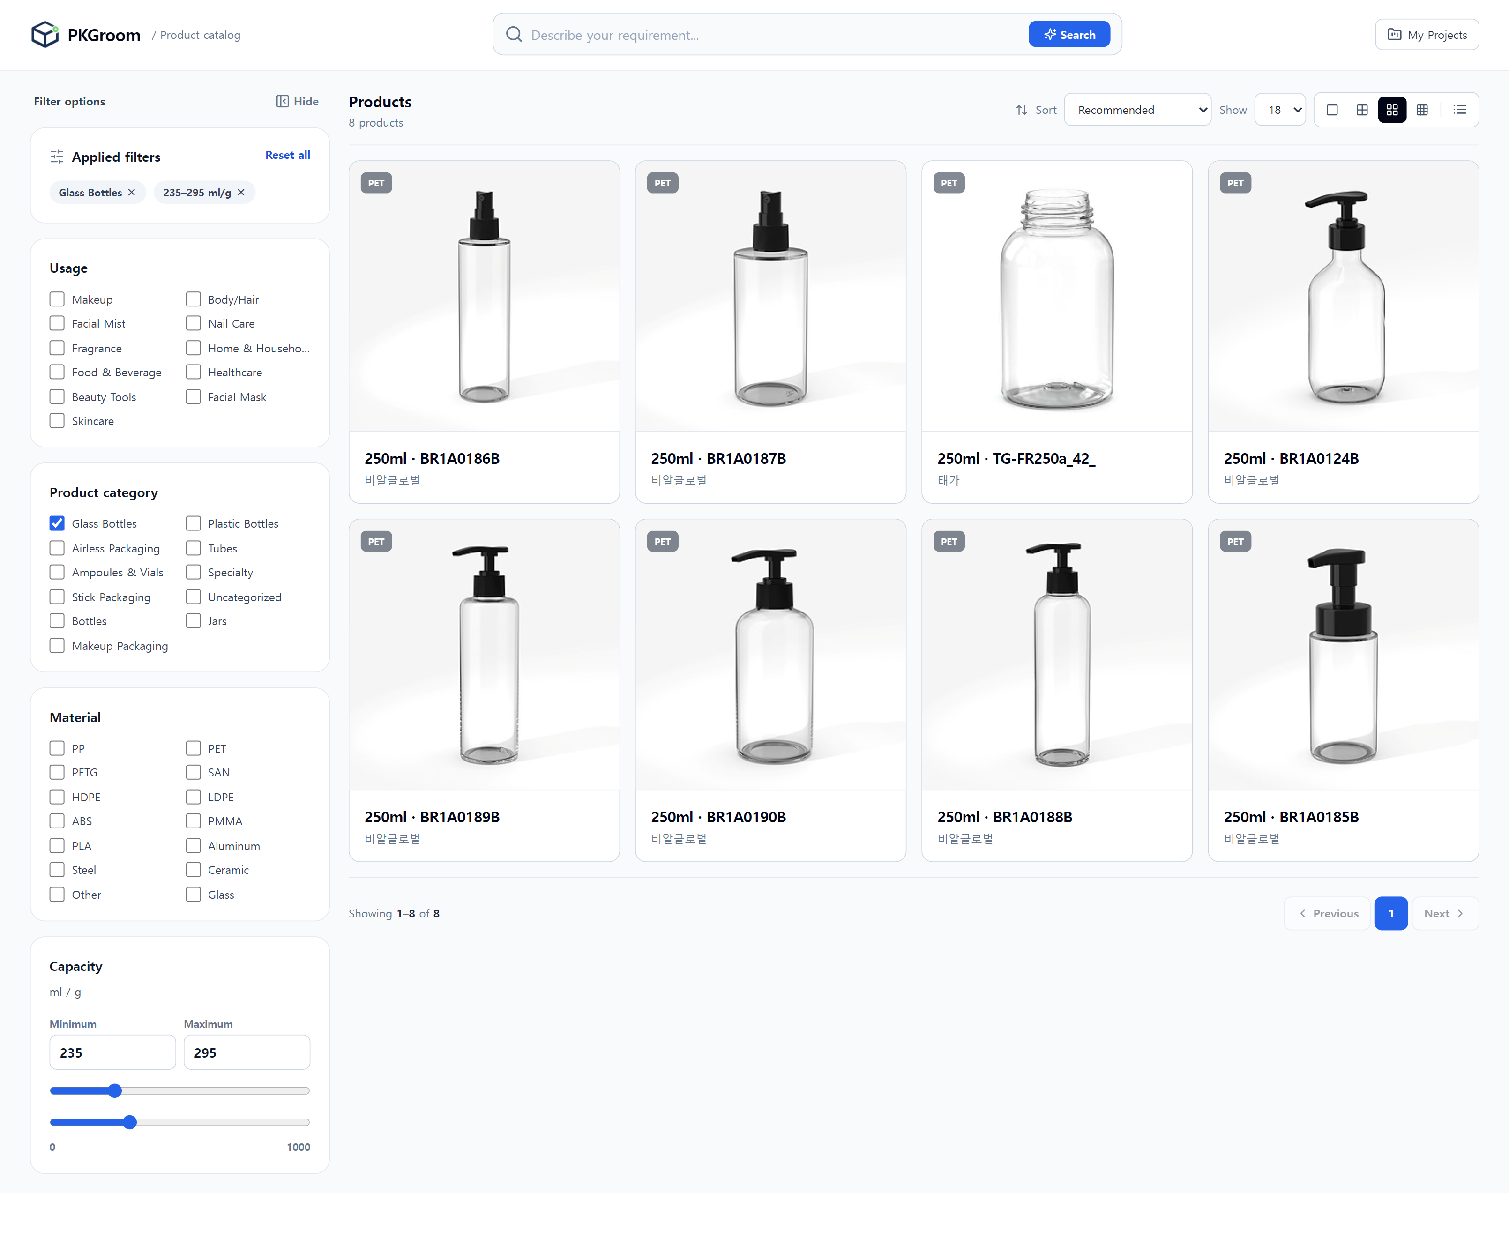This screenshot has height=1238, width=1509.
Task: Open the BR1A0124B pump bottle thumbnail
Action: tap(1344, 296)
